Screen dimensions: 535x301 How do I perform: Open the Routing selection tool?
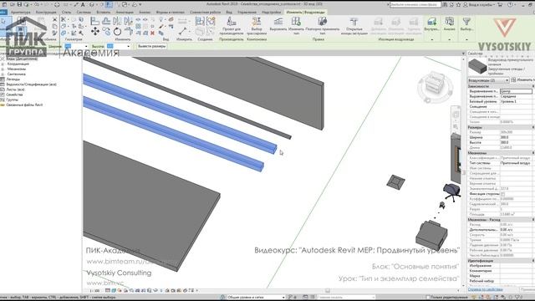[x=257, y=26]
